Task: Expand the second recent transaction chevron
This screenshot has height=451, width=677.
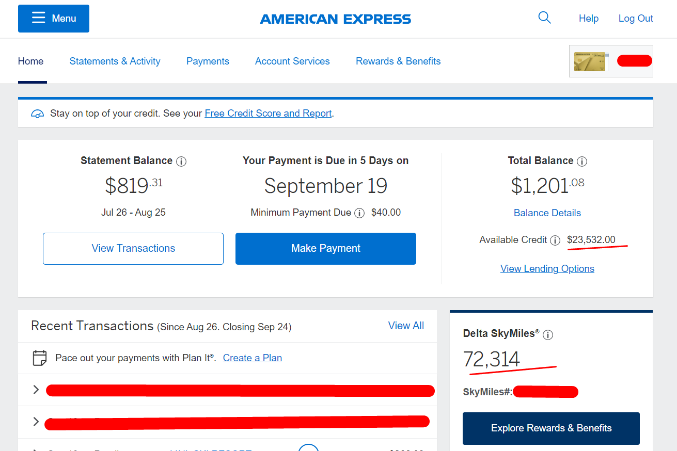Action: click(x=36, y=422)
